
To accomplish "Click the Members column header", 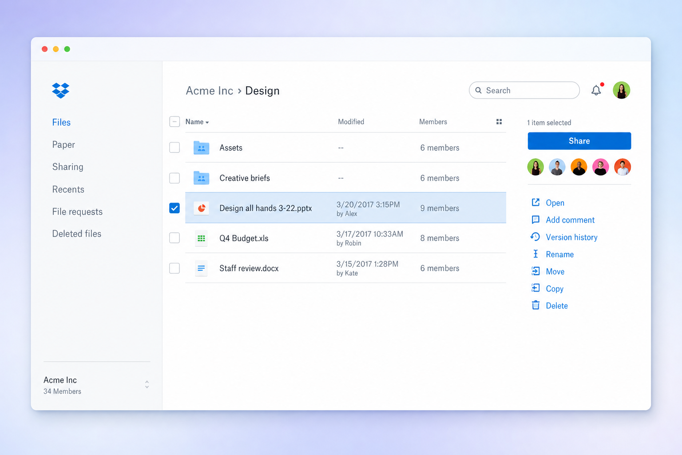I will click(433, 122).
